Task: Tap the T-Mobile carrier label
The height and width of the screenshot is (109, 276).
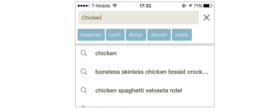Action: point(101,6)
